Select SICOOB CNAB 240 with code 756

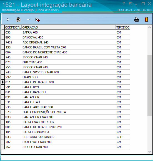pos(66,67)
